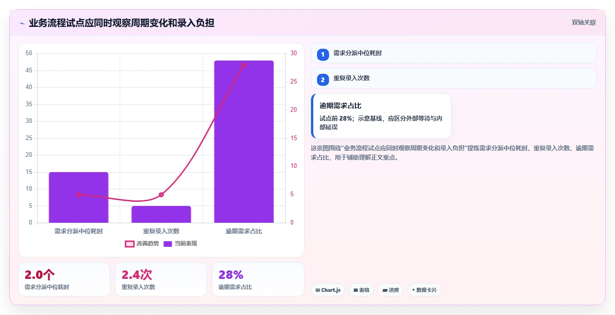Click the x-axis label 逾期需求占比
Viewport: 615px width, 315px height.
tap(244, 231)
